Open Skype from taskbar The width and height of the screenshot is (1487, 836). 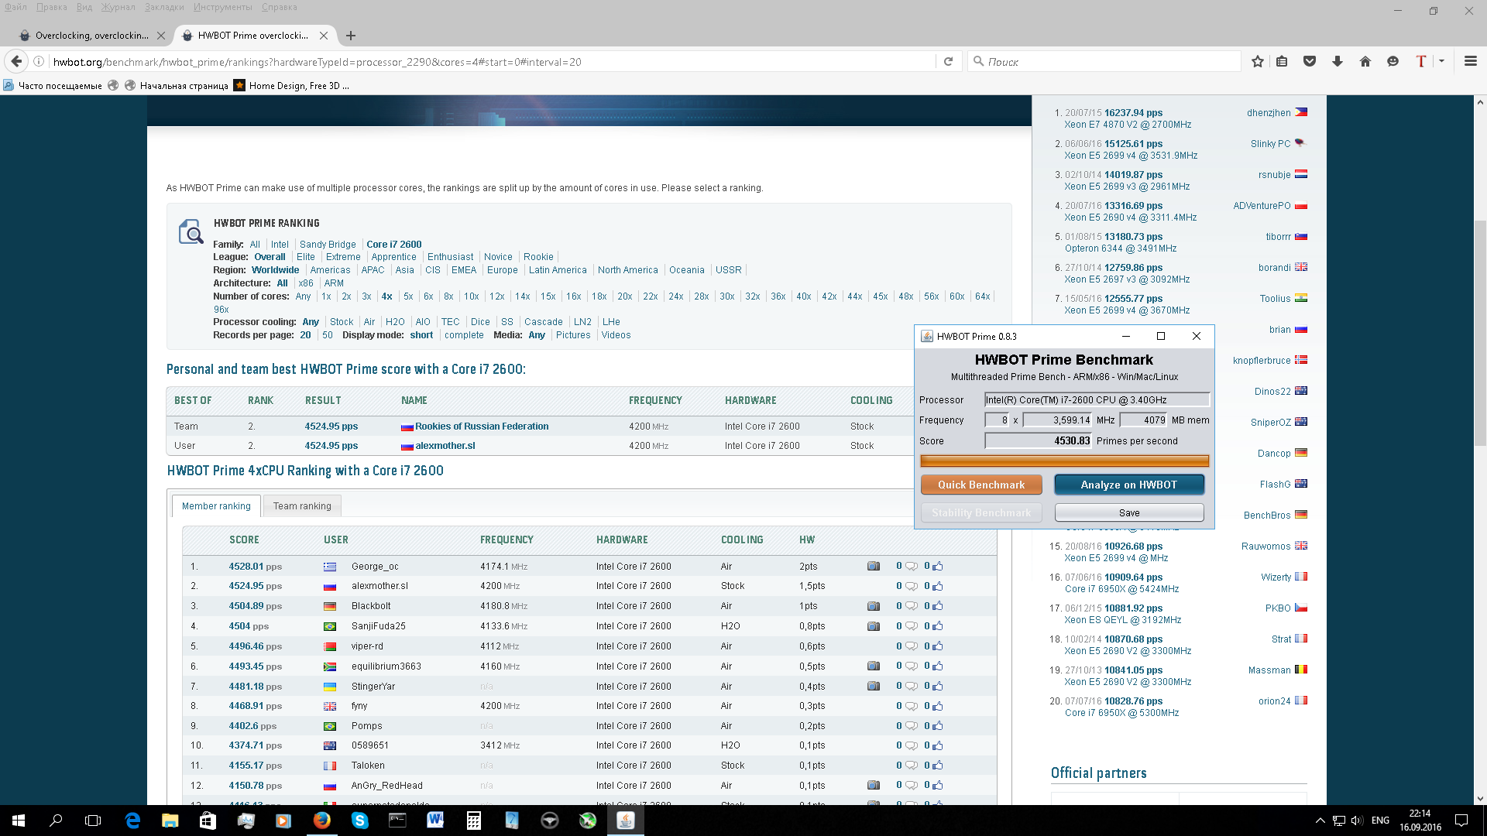[360, 821]
